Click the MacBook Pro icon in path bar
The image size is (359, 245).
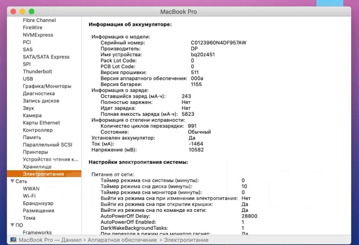tap(13, 240)
